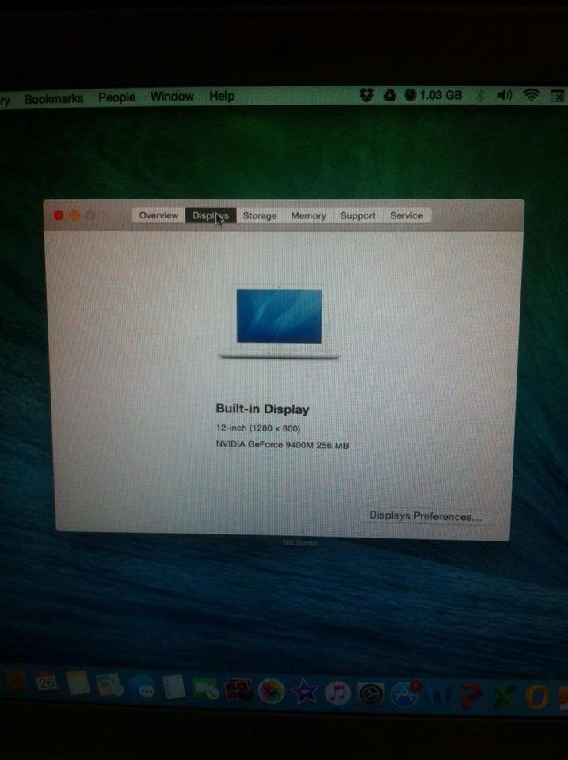Launch iTunes from the Dock
The width and height of the screenshot is (568, 760).
[337, 693]
